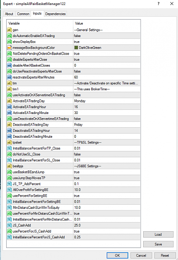Screen dimensions: 178x260
Task: Click the color icon beside messageBoxBackgroundColor
Action: pos(10,48)
